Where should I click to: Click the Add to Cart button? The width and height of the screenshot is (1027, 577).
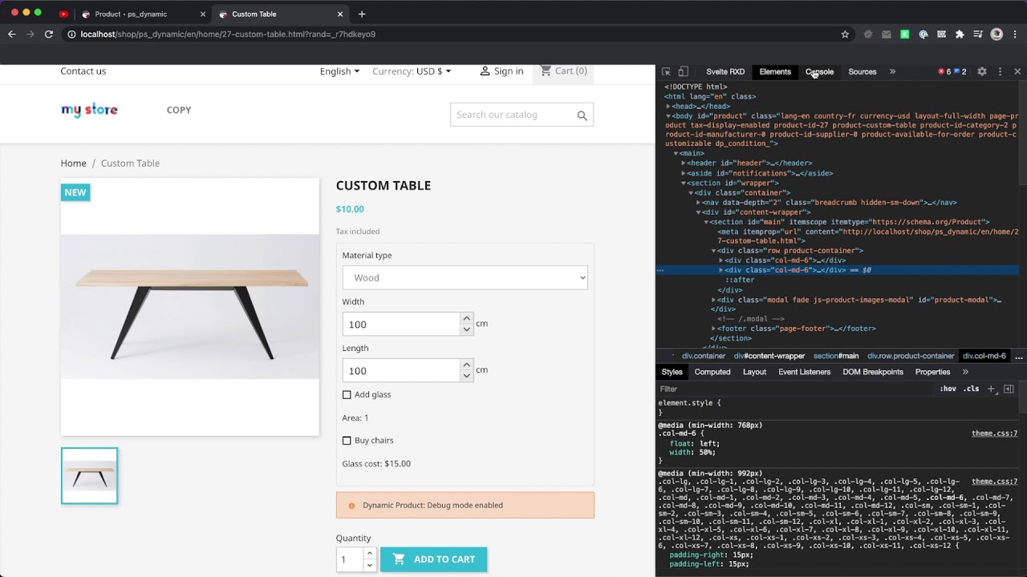coord(433,559)
